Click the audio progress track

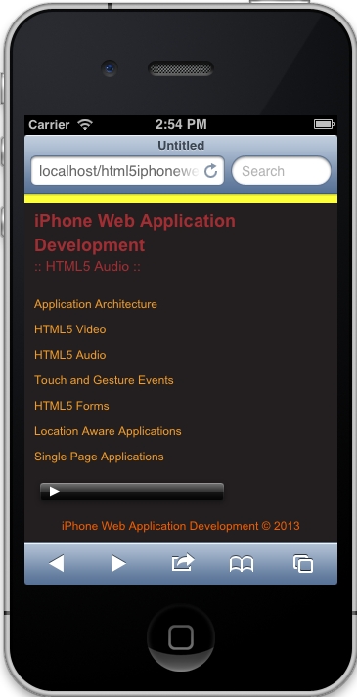pyautogui.click(x=142, y=491)
